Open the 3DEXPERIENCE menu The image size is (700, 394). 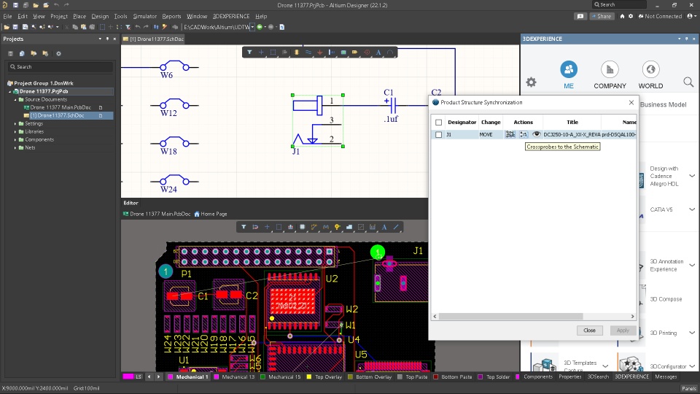click(231, 16)
